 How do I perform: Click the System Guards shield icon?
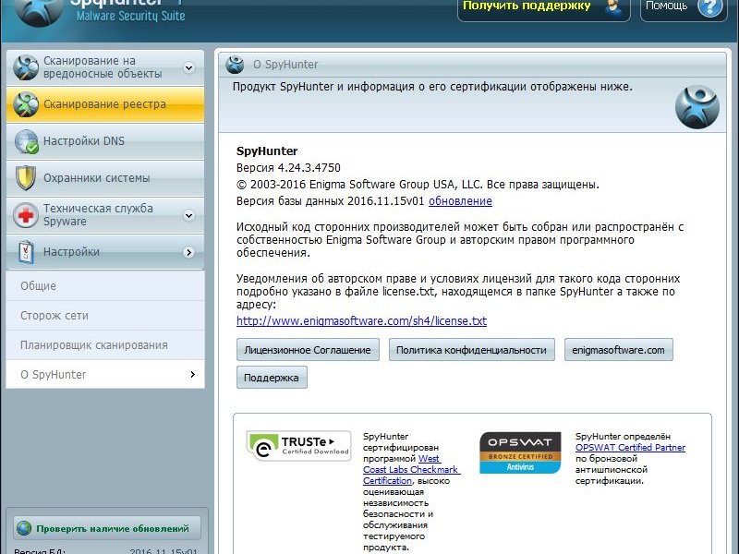(x=26, y=178)
